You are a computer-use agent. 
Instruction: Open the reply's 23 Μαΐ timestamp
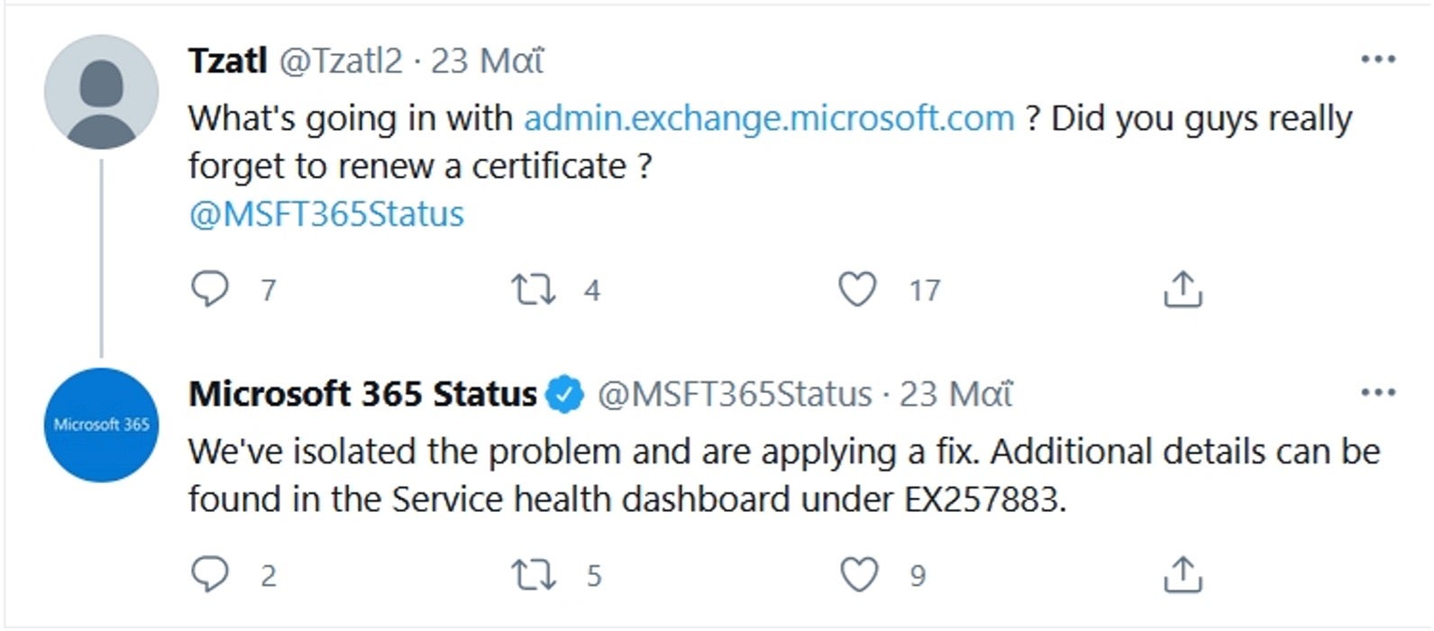pyautogui.click(x=956, y=394)
